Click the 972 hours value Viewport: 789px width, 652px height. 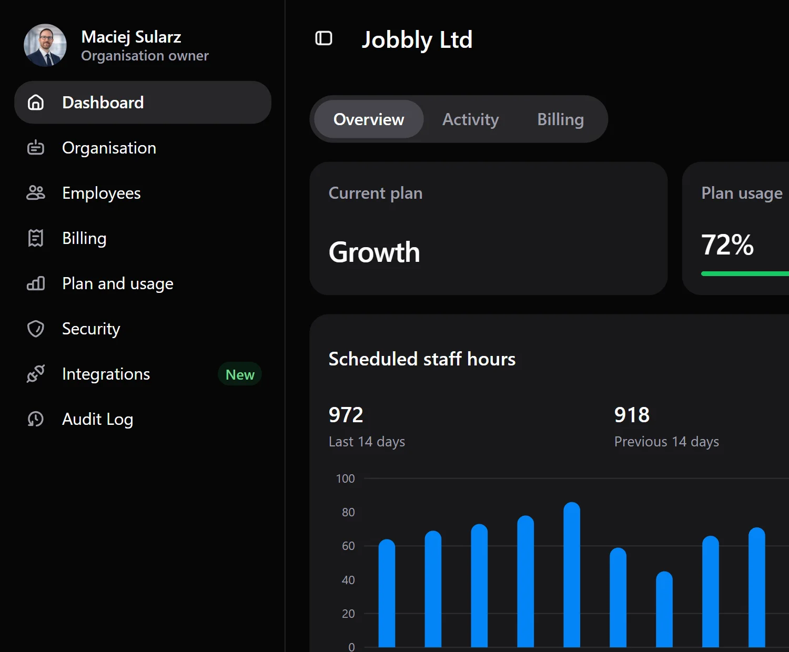pyautogui.click(x=346, y=415)
